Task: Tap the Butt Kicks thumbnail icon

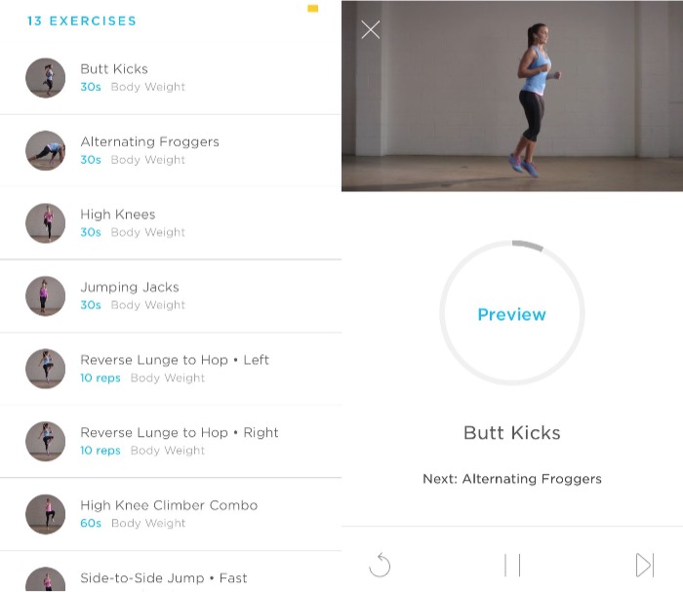Action: [x=46, y=78]
